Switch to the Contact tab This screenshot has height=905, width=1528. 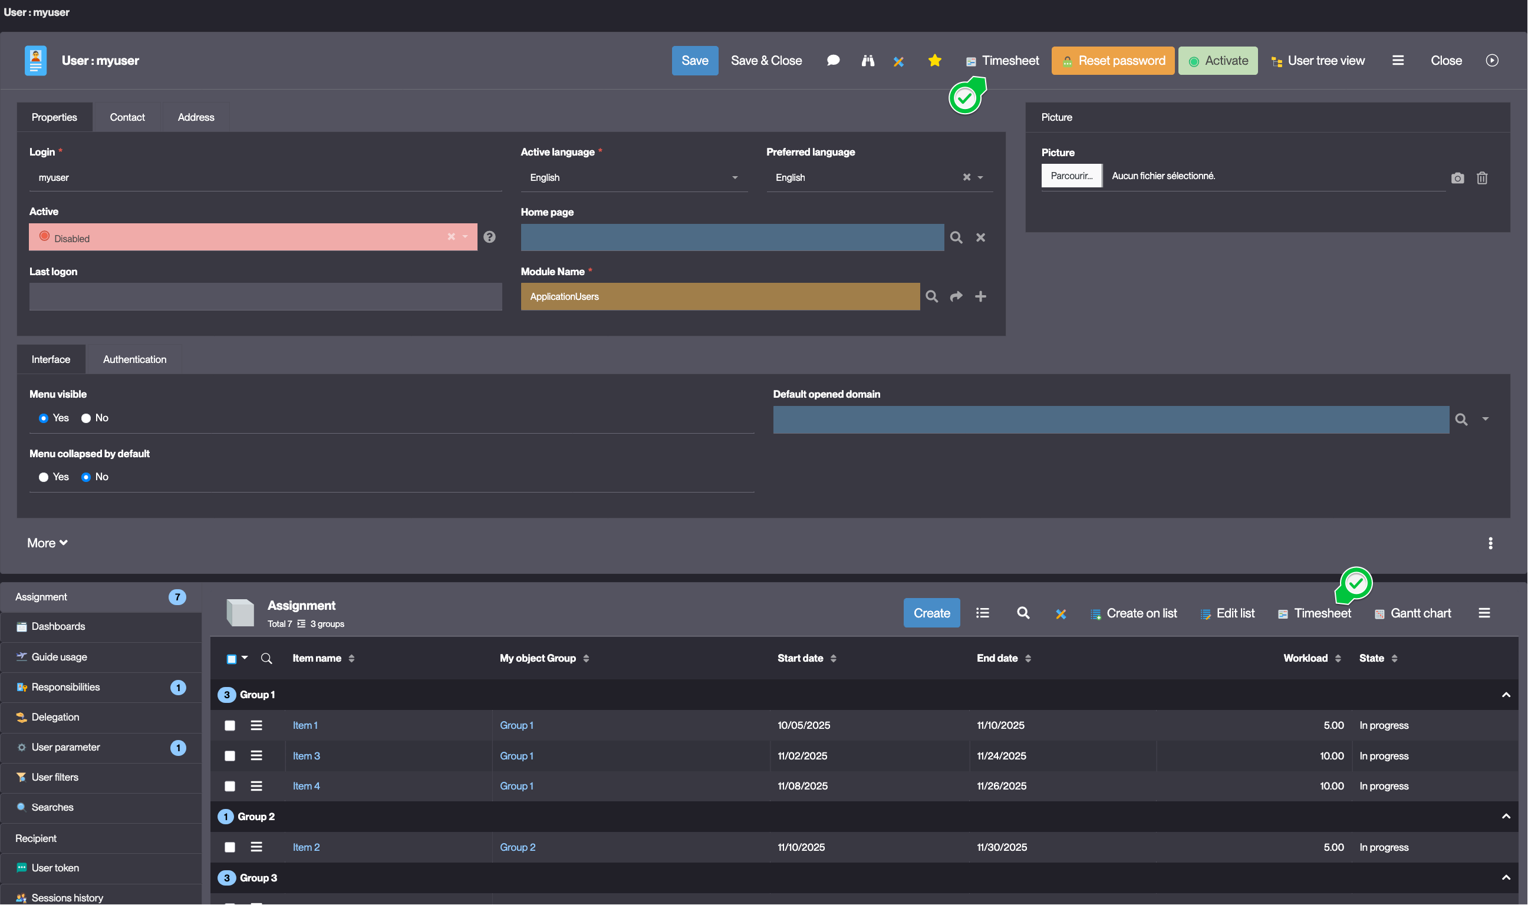click(x=127, y=117)
